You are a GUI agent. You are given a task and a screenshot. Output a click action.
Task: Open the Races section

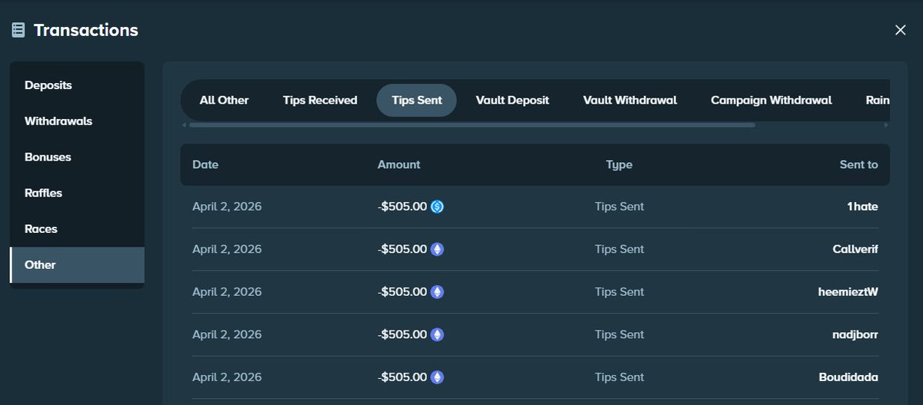tap(77, 229)
